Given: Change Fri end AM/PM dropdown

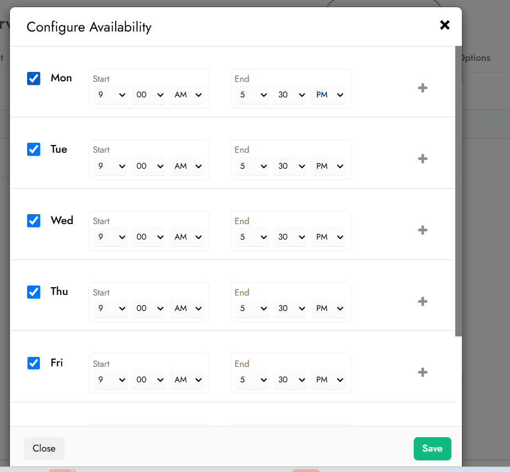Looking at the screenshot, I should click(328, 379).
